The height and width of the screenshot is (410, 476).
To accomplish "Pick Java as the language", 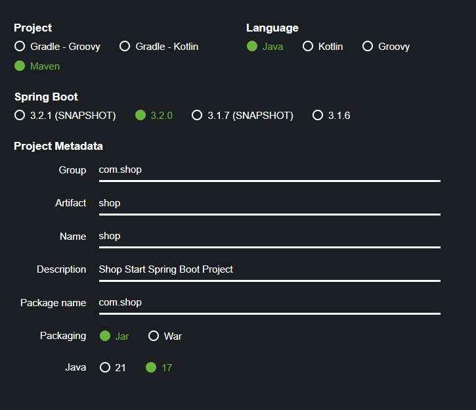I will [252, 47].
